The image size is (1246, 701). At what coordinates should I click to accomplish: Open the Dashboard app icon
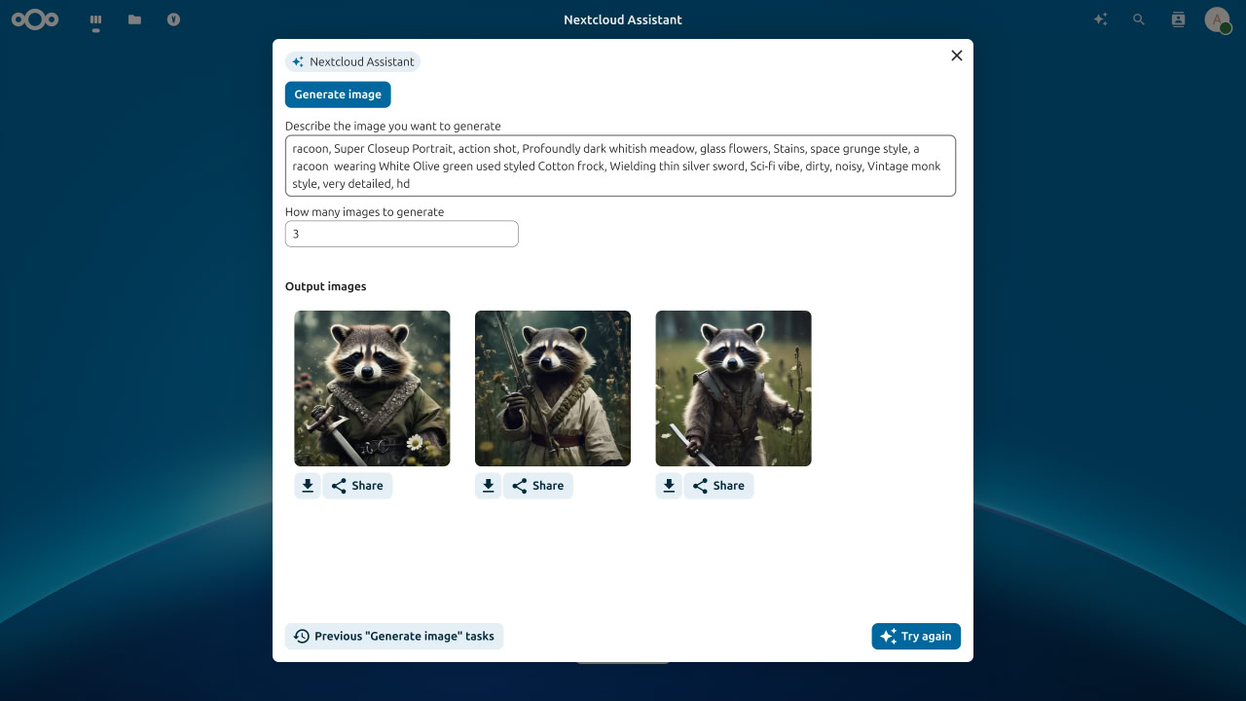[95, 19]
